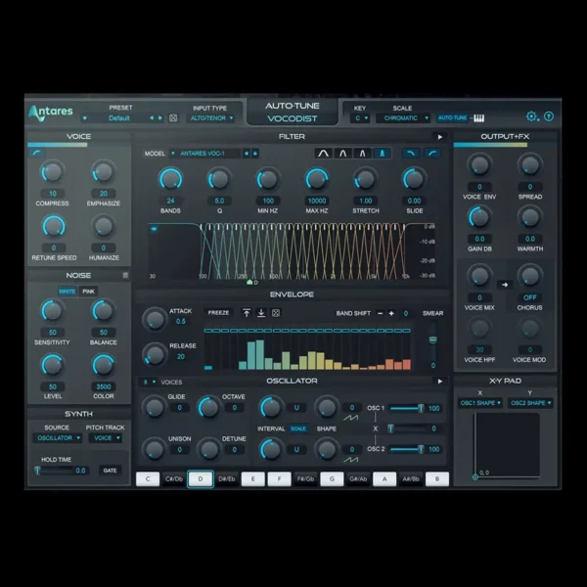Decrease band shift with minus icon

pyautogui.click(x=380, y=313)
